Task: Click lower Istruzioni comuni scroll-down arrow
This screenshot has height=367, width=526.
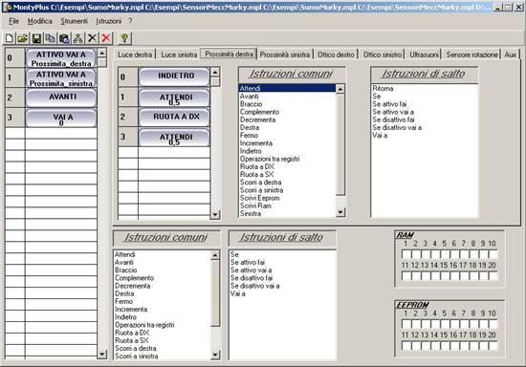Action: (215, 355)
